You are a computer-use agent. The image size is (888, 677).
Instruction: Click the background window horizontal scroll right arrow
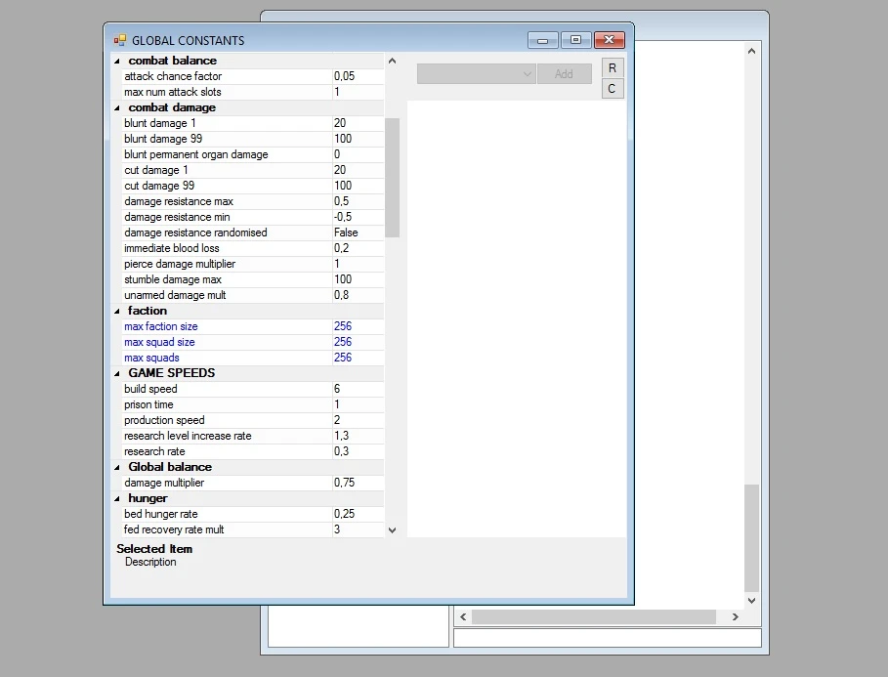(735, 616)
